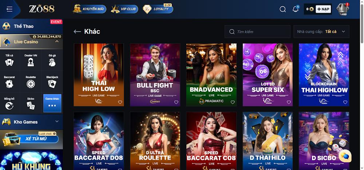Screen dimensions: 364x170
Task: Select the Sicbo dice icon
Action: coord(31,106)
